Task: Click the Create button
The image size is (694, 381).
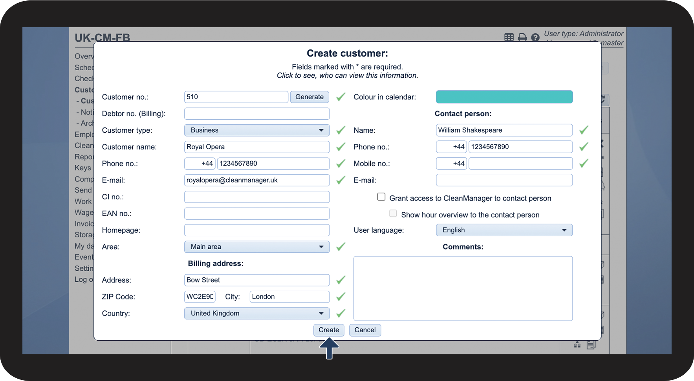Action: point(328,330)
